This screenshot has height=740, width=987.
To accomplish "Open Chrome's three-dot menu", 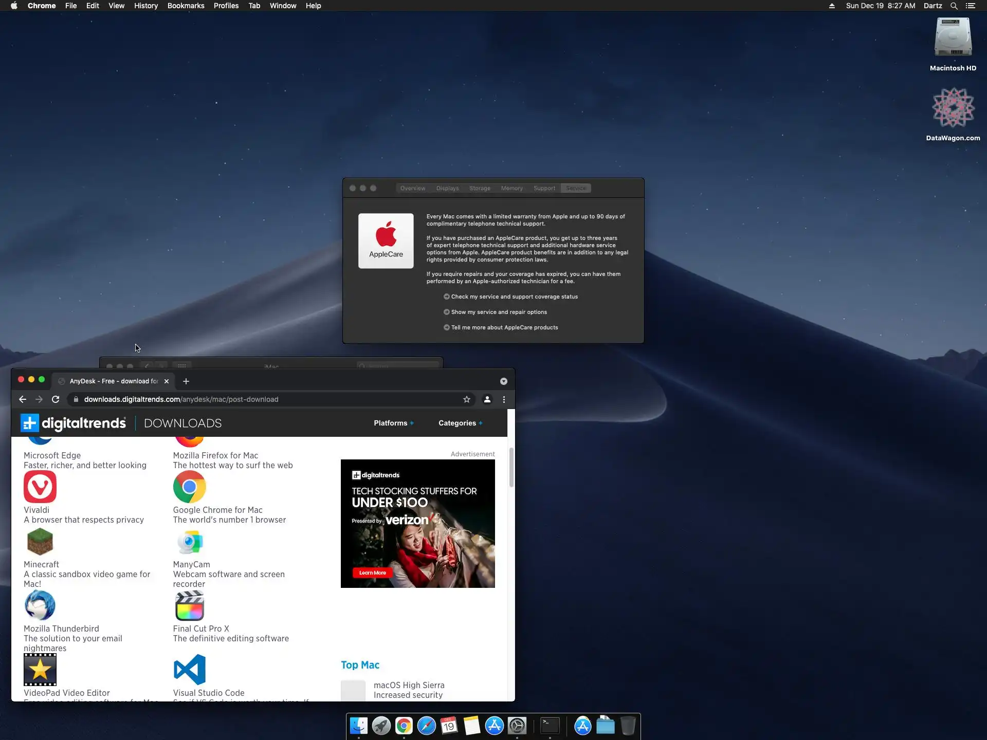I will pyautogui.click(x=504, y=399).
